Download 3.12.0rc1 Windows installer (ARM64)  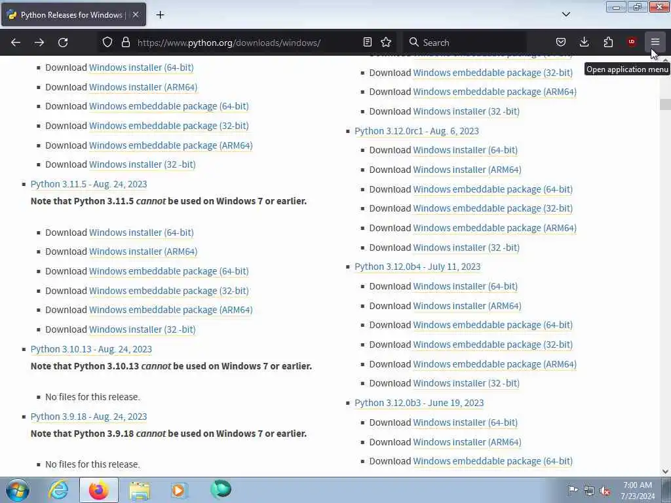tap(467, 170)
